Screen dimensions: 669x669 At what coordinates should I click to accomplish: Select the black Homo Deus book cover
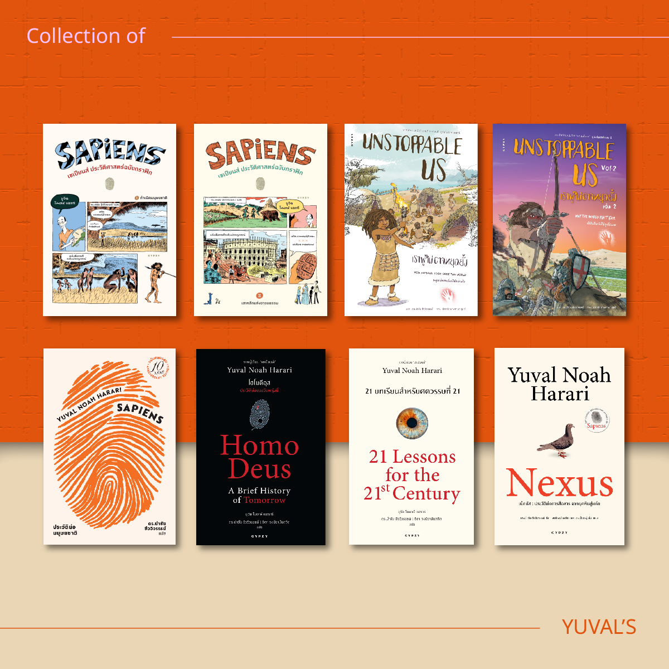coord(261,447)
